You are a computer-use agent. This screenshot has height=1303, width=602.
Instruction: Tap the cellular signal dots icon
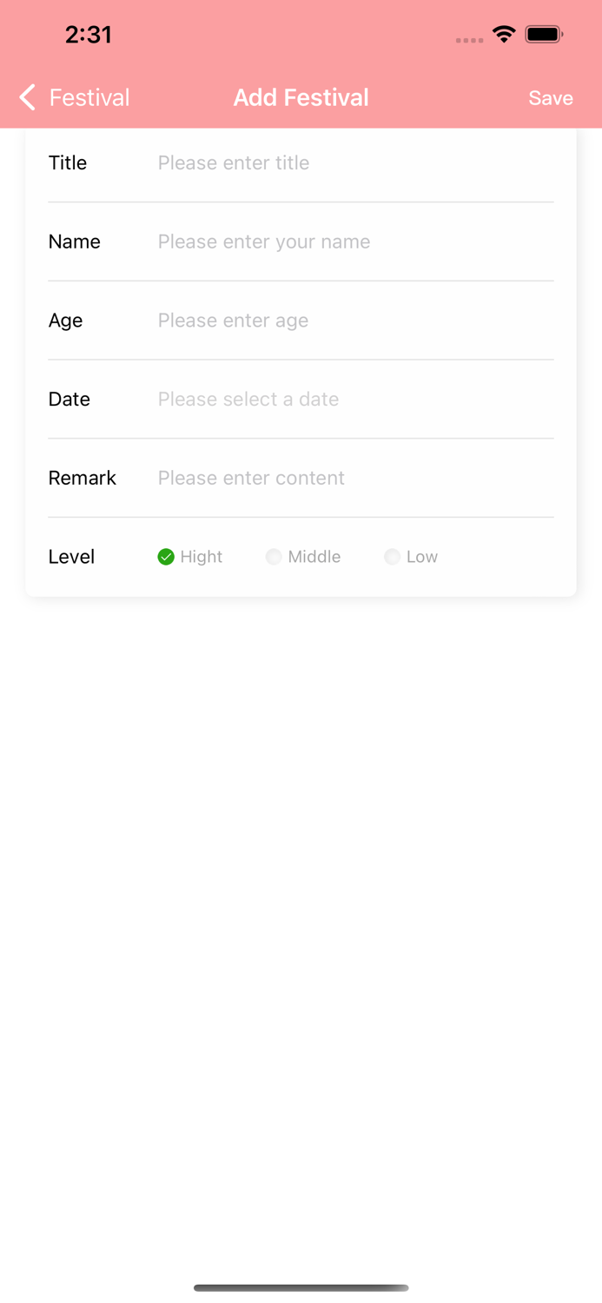coord(469,38)
